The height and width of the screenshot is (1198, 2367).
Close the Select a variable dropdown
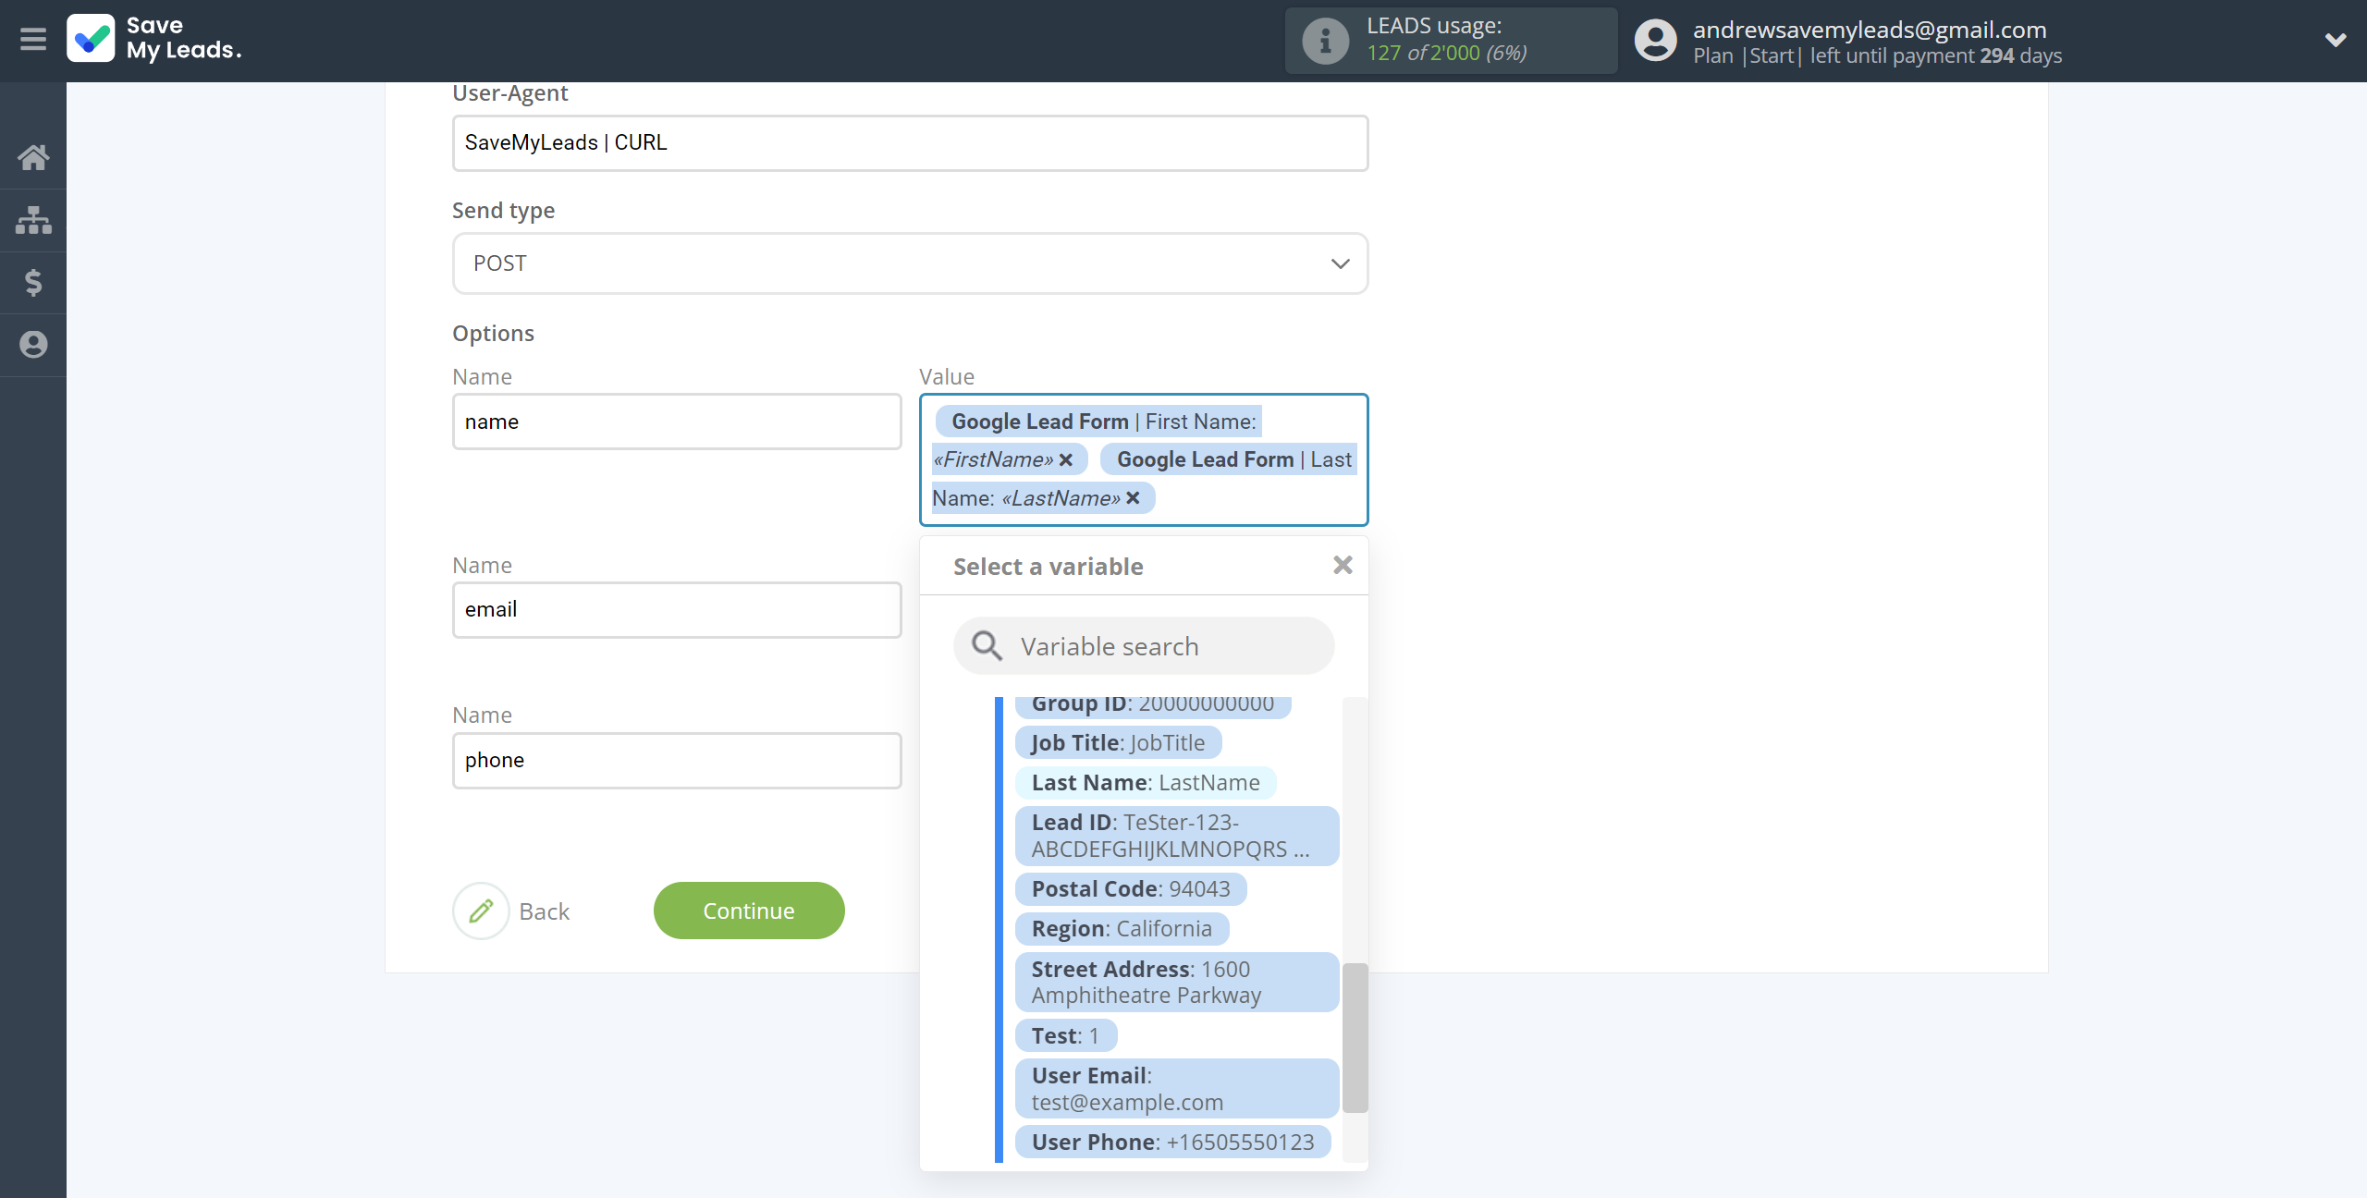(1343, 567)
